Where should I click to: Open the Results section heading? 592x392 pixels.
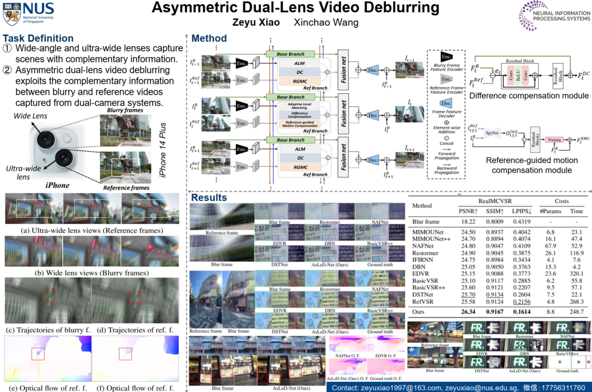coord(209,198)
